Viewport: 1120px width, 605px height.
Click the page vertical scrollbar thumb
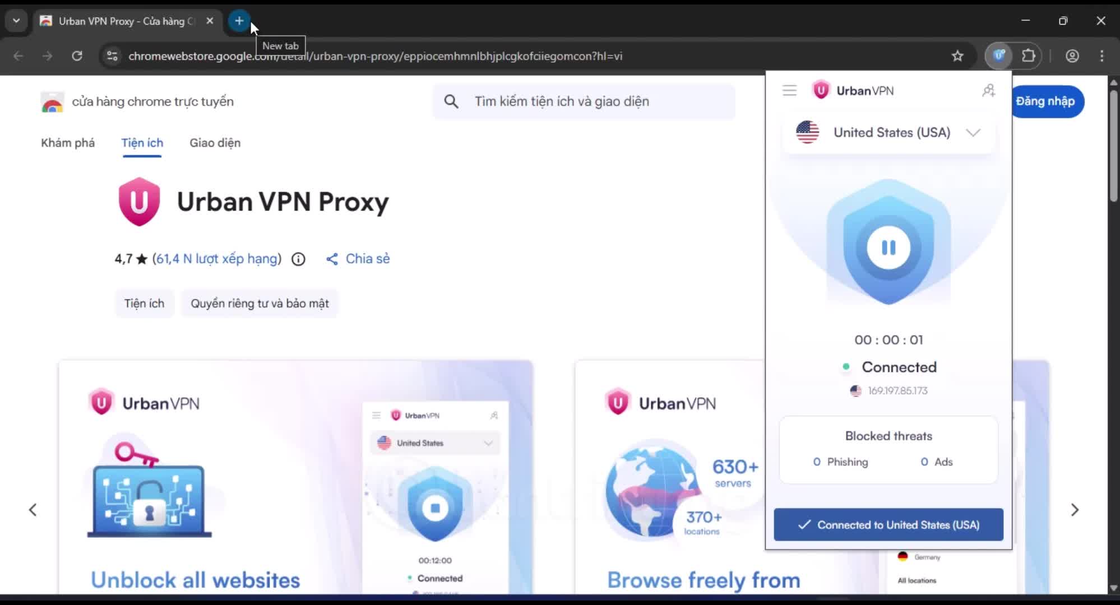coord(1114,145)
